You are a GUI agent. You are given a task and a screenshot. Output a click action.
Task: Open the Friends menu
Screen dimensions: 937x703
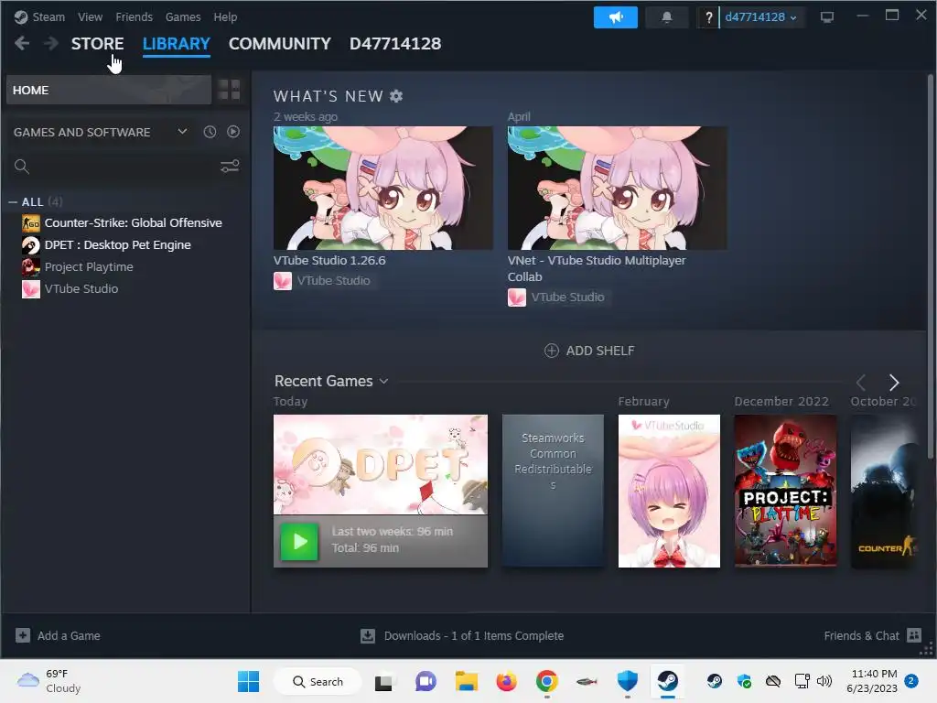[134, 16]
